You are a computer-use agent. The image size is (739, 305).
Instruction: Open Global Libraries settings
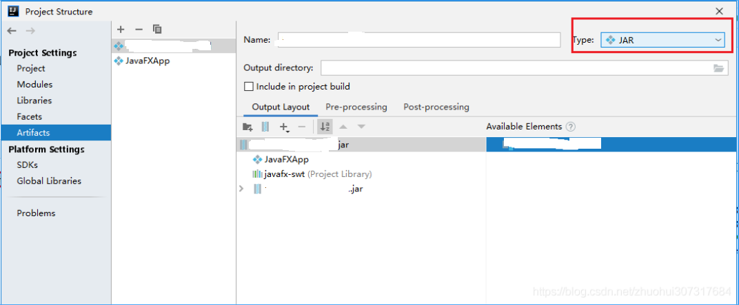pos(49,181)
